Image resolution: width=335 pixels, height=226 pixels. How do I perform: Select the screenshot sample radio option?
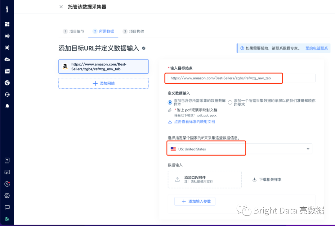[170, 102]
